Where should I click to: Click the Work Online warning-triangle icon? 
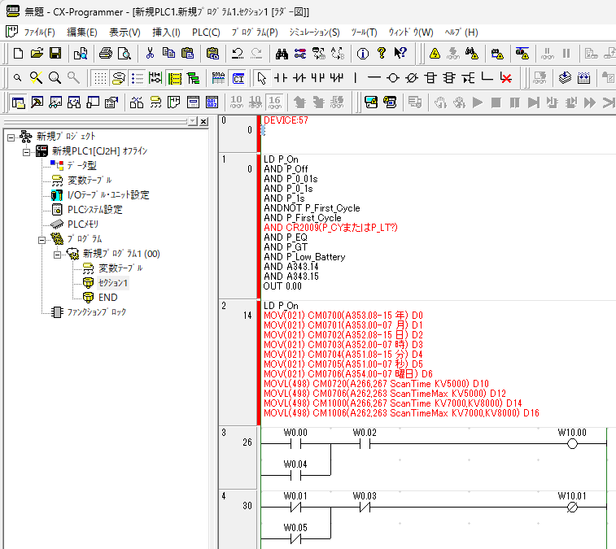(435, 54)
